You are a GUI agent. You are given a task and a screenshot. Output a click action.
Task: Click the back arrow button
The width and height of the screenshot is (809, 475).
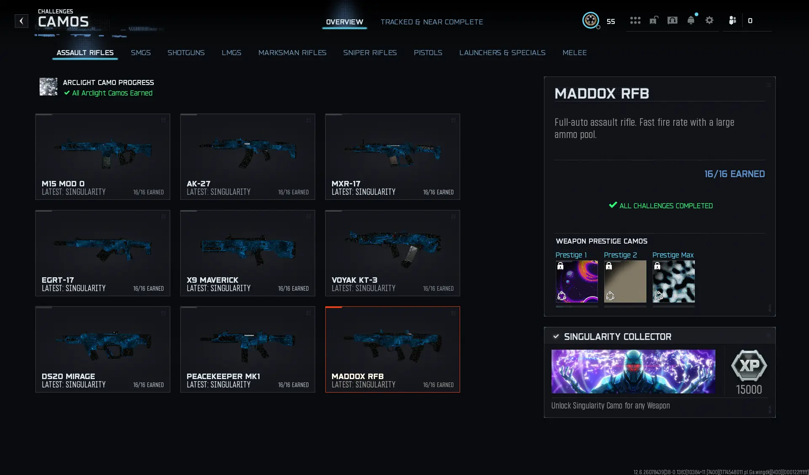(x=21, y=21)
